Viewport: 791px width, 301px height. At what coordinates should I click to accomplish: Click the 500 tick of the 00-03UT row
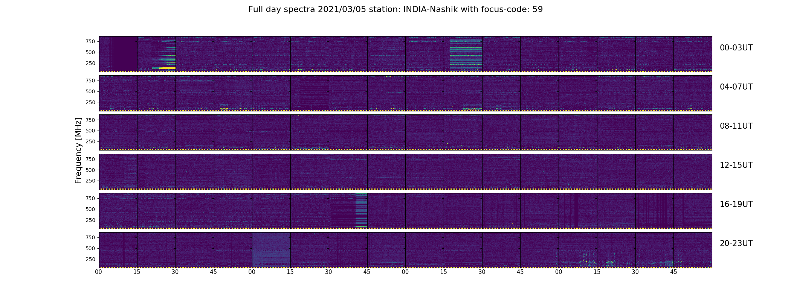(x=90, y=52)
